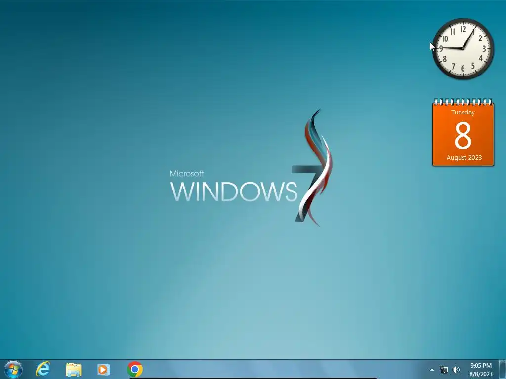Select the analog clock desktop gadget
The image size is (506, 379).
point(463,49)
